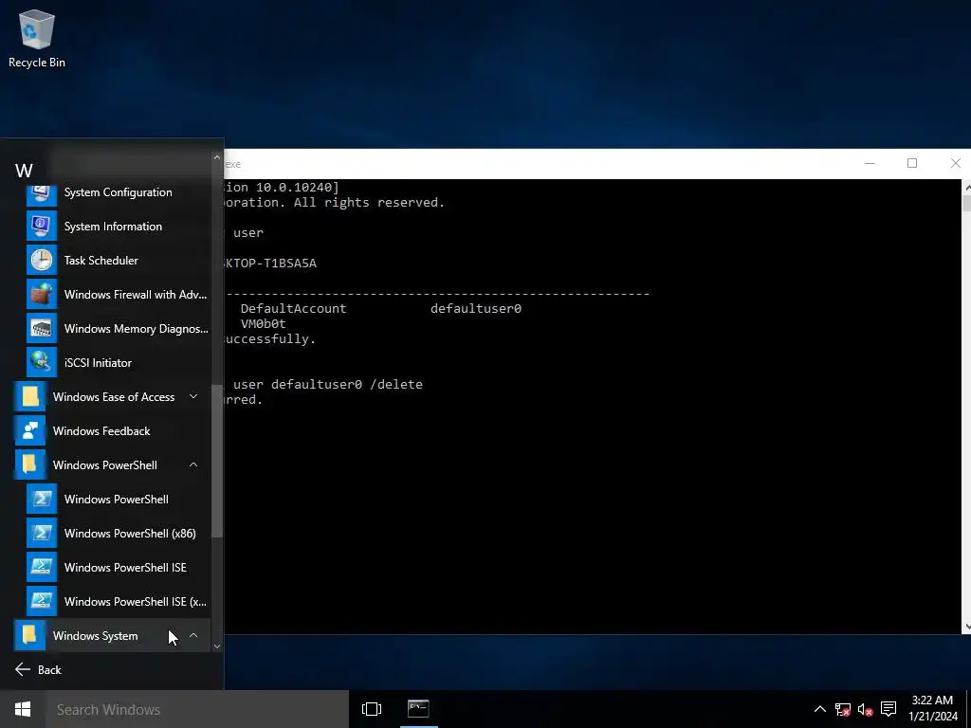Click the Windows Feedback icon
The height and width of the screenshot is (728, 971).
[x=29, y=431]
